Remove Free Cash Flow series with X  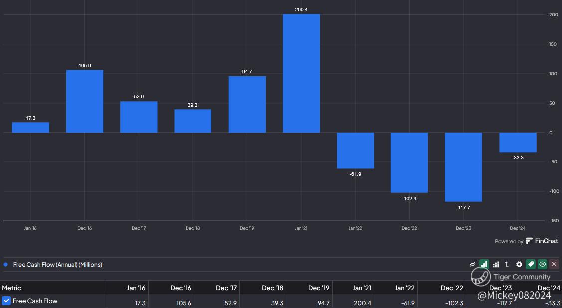pos(554,264)
